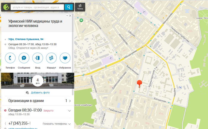Show the building entrance with Вход
The height and width of the screenshot is (129, 208).
pyautogui.click(x=38, y=58)
